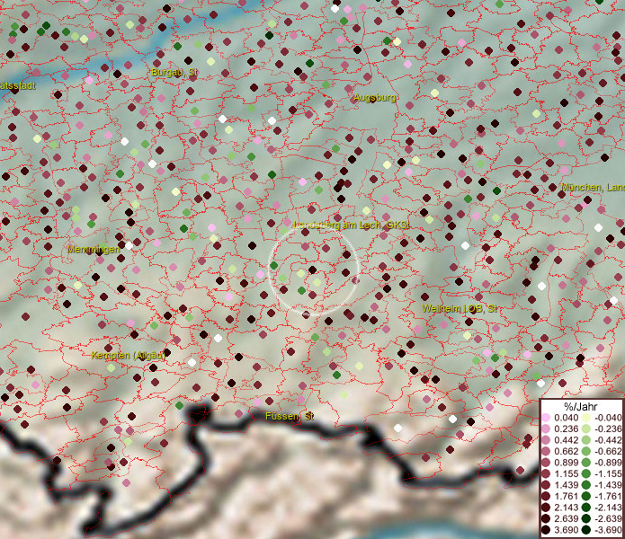Click the Weilheim i.OB, St label

click(x=460, y=308)
